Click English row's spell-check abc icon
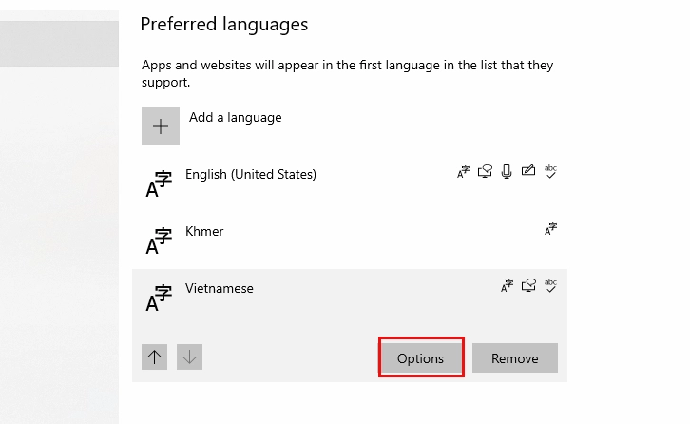The height and width of the screenshot is (424, 690). point(550,172)
